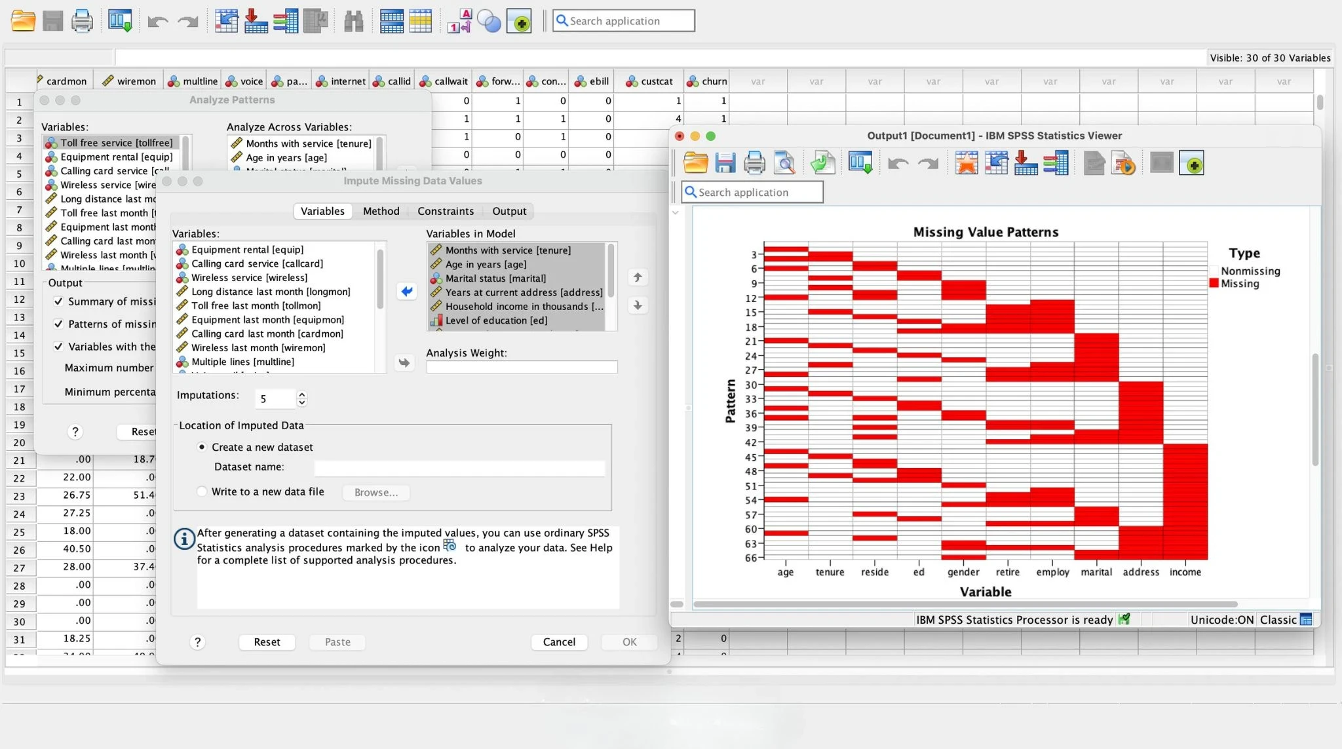
Task: Click the Designate Window star icon in the Viewer
Action: click(x=968, y=163)
